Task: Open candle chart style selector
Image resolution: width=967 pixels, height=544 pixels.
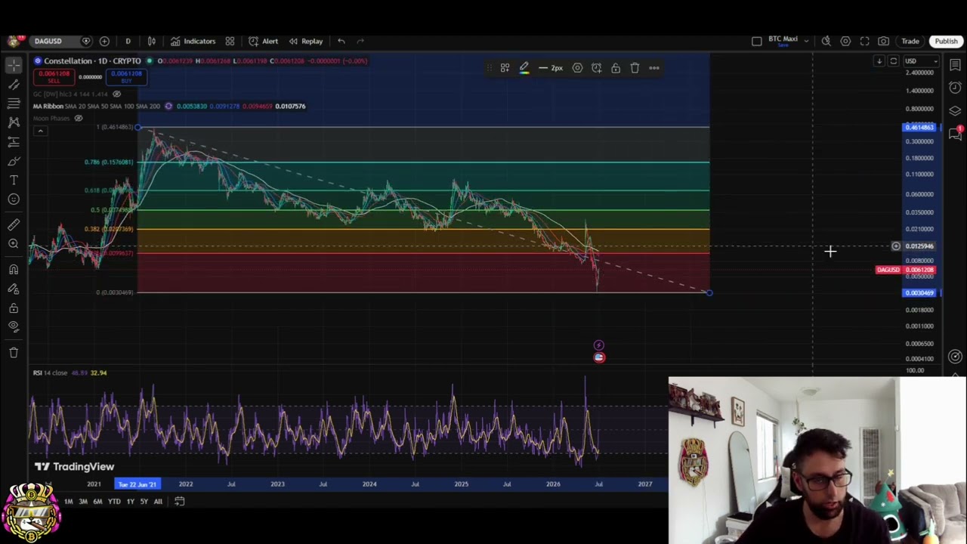Action: click(x=152, y=41)
